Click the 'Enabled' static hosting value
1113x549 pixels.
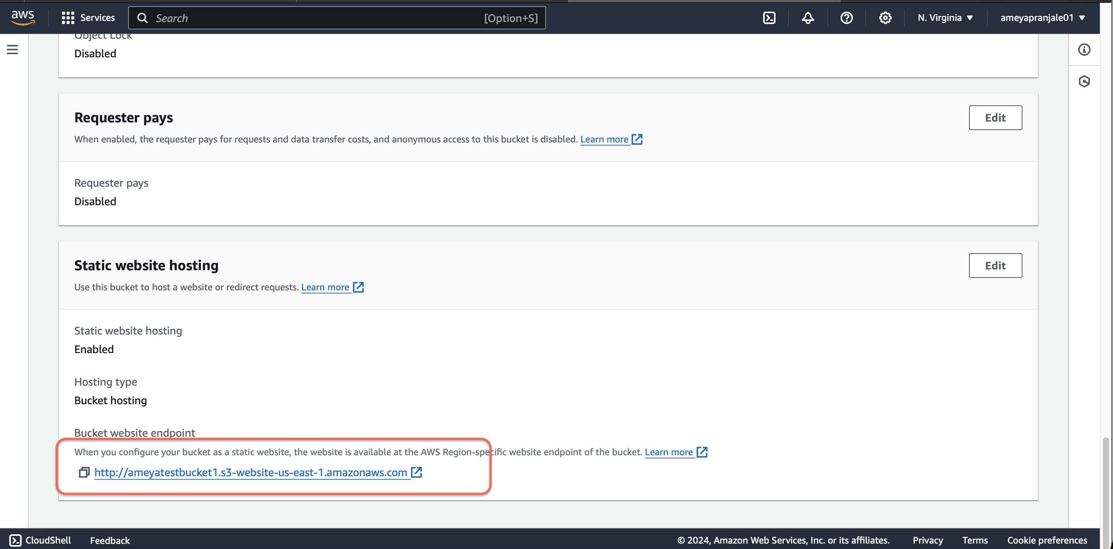[94, 349]
